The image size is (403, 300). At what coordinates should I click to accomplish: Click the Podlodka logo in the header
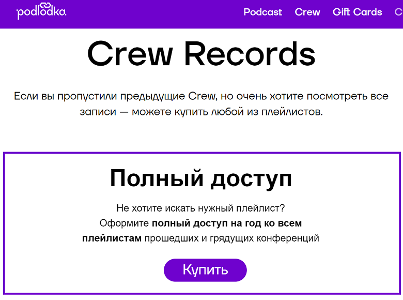click(x=41, y=12)
